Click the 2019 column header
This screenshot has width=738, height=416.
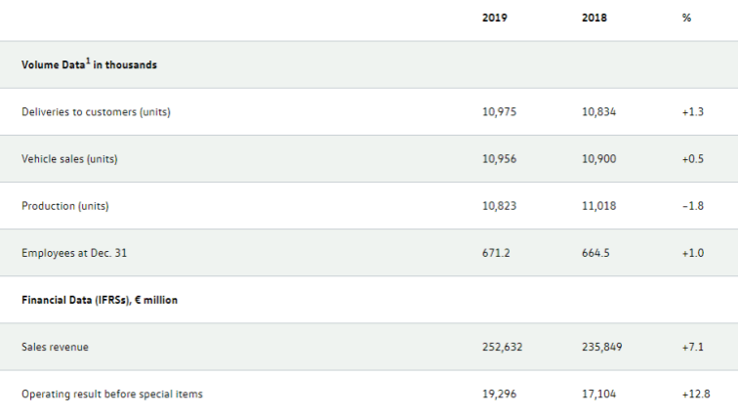[495, 18]
